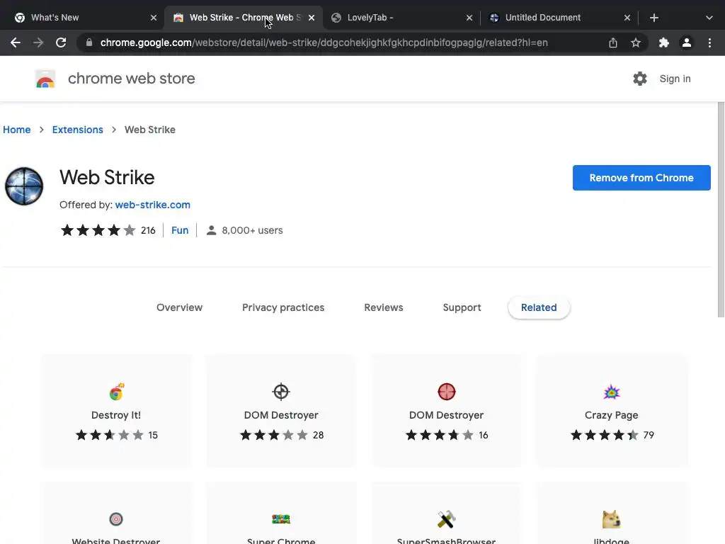Viewport: 725px width, 544px height.
Task: Open the Privacy practices tab
Action: (x=283, y=307)
